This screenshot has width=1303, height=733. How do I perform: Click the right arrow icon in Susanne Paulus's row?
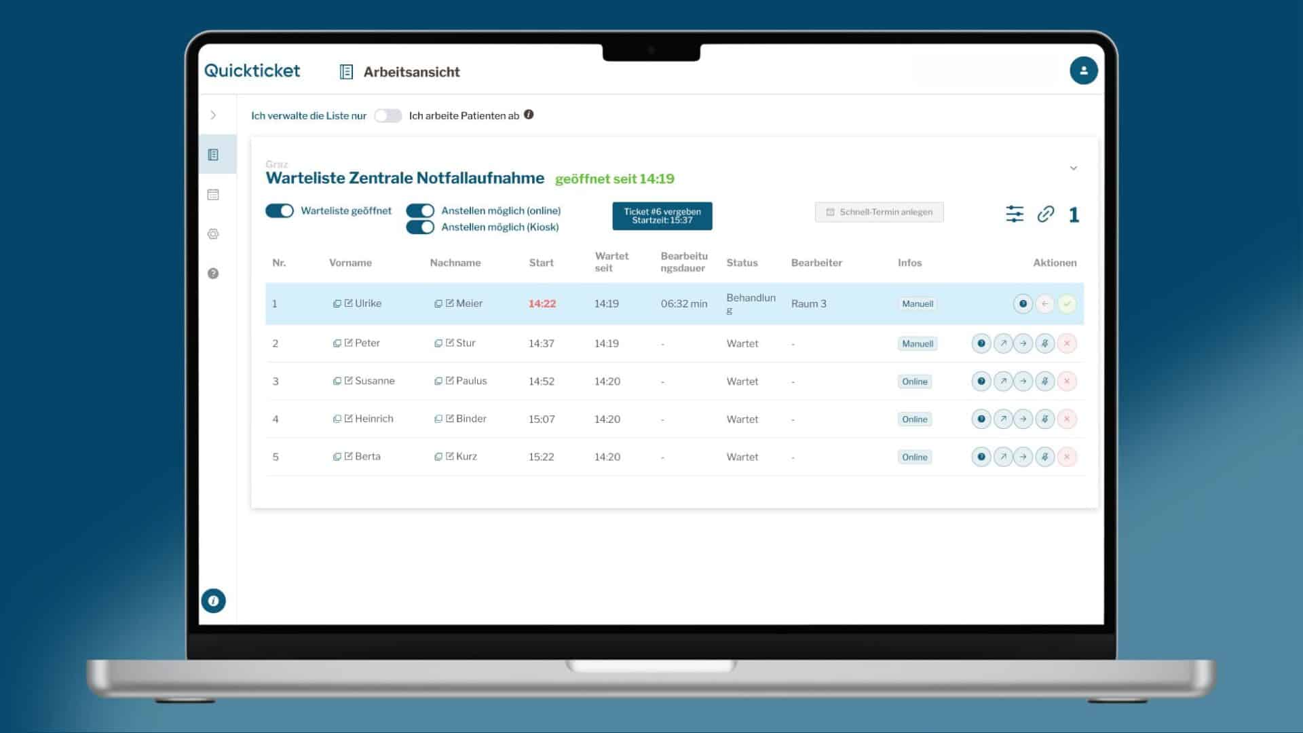click(1023, 381)
